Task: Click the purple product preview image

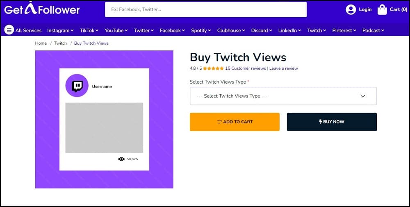Action: tap(104, 119)
